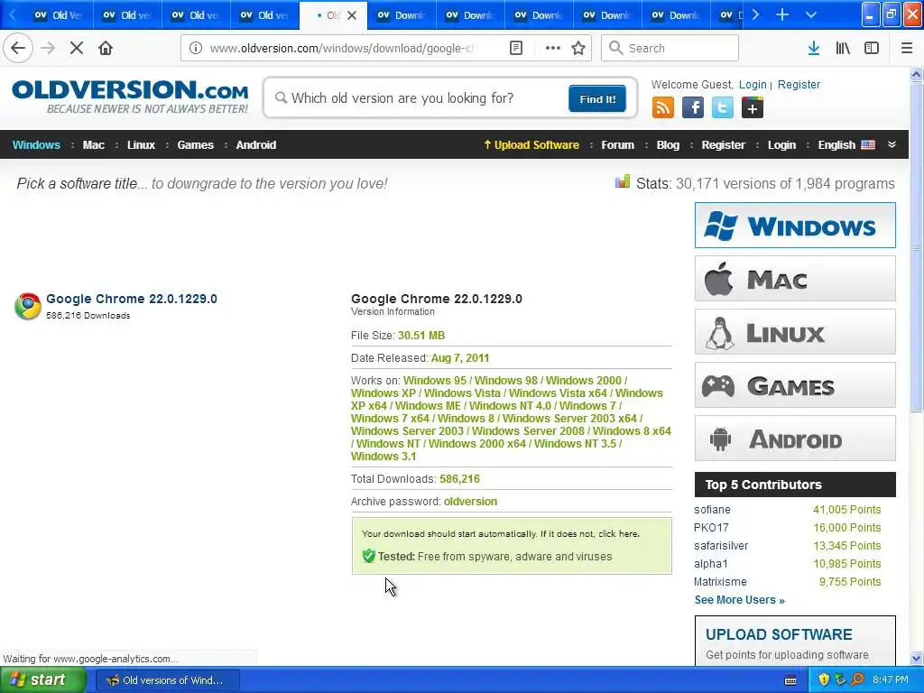List all tabs with dropdown chevron
Viewport: 924px width, 693px height.
click(811, 14)
